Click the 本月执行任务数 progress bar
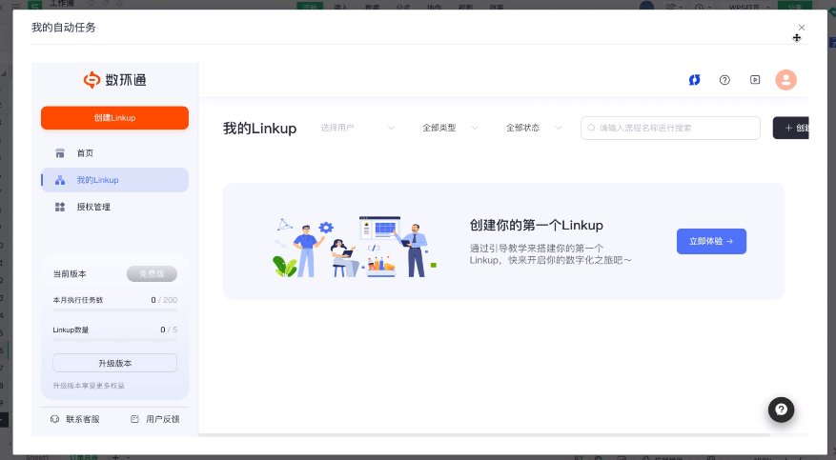This screenshot has width=836, height=460. 114,310
